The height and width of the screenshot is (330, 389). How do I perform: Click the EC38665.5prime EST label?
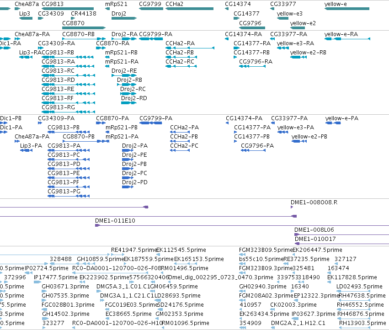(x=128, y=314)
